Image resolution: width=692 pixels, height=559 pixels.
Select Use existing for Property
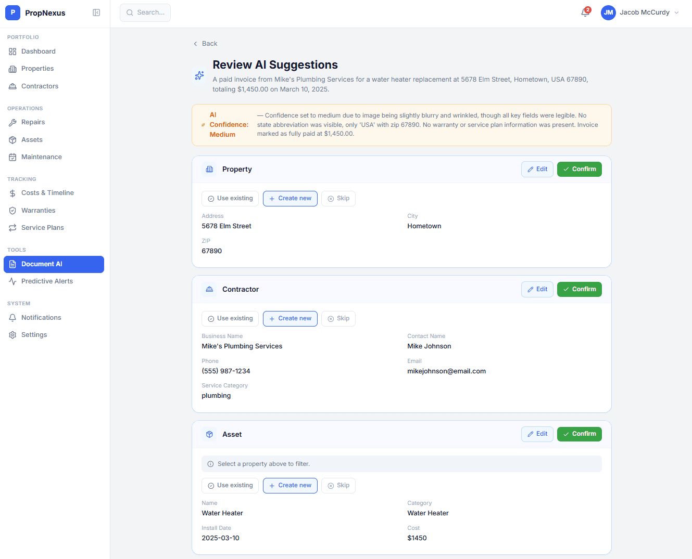point(230,199)
